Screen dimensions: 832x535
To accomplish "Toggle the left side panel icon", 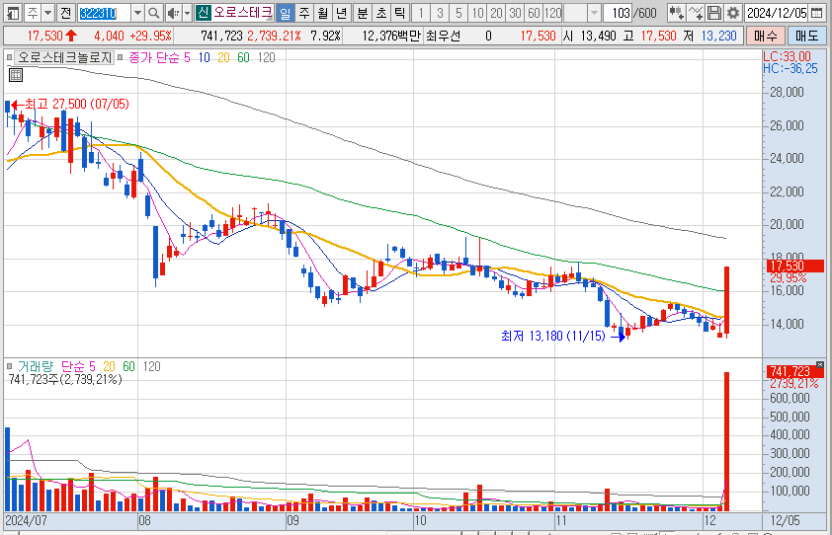I will tap(12, 13).
